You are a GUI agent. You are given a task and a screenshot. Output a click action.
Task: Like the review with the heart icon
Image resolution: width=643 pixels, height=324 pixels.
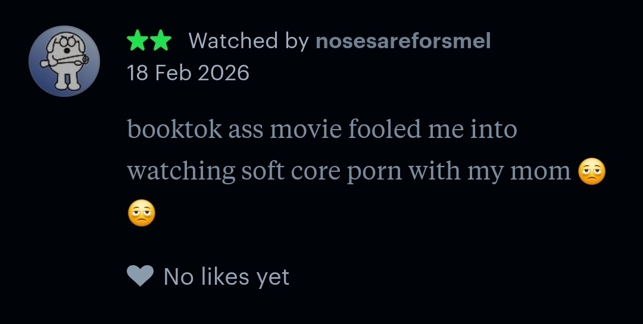click(x=141, y=275)
